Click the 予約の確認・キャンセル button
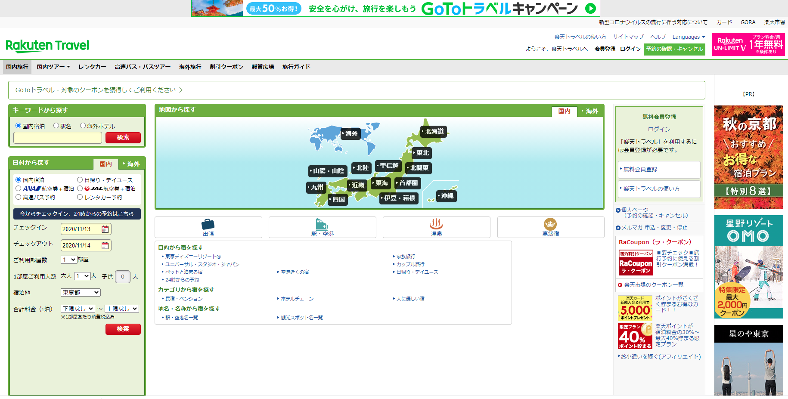The height and width of the screenshot is (399, 788). coord(674,49)
